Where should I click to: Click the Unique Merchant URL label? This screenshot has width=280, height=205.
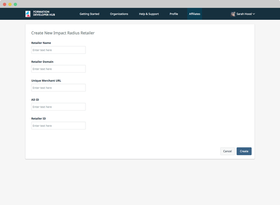(x=46, y=81)
